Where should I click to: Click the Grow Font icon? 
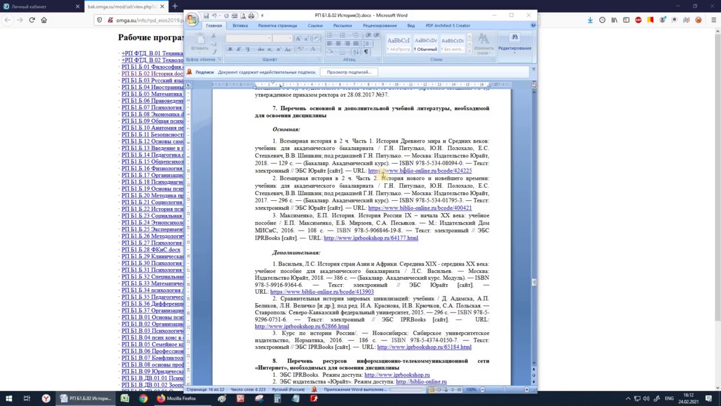click(x=299, y=38)
